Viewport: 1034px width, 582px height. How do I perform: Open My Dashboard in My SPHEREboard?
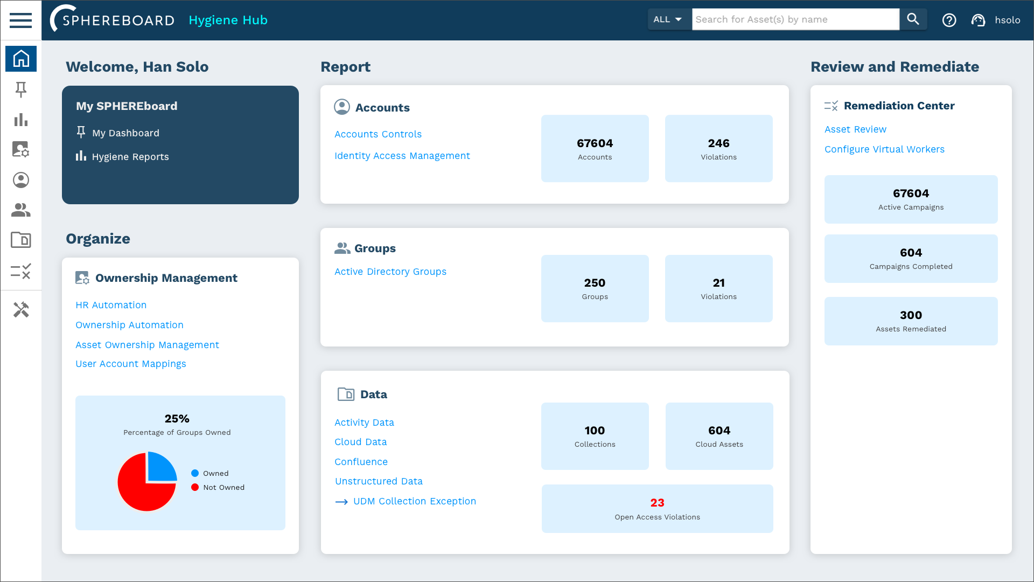pos(125,133)
